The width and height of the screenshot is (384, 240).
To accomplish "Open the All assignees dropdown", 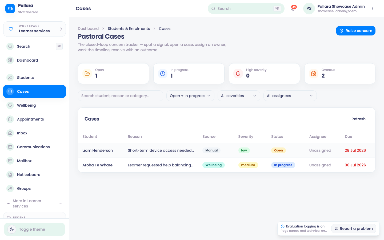I will pos(290,96).
